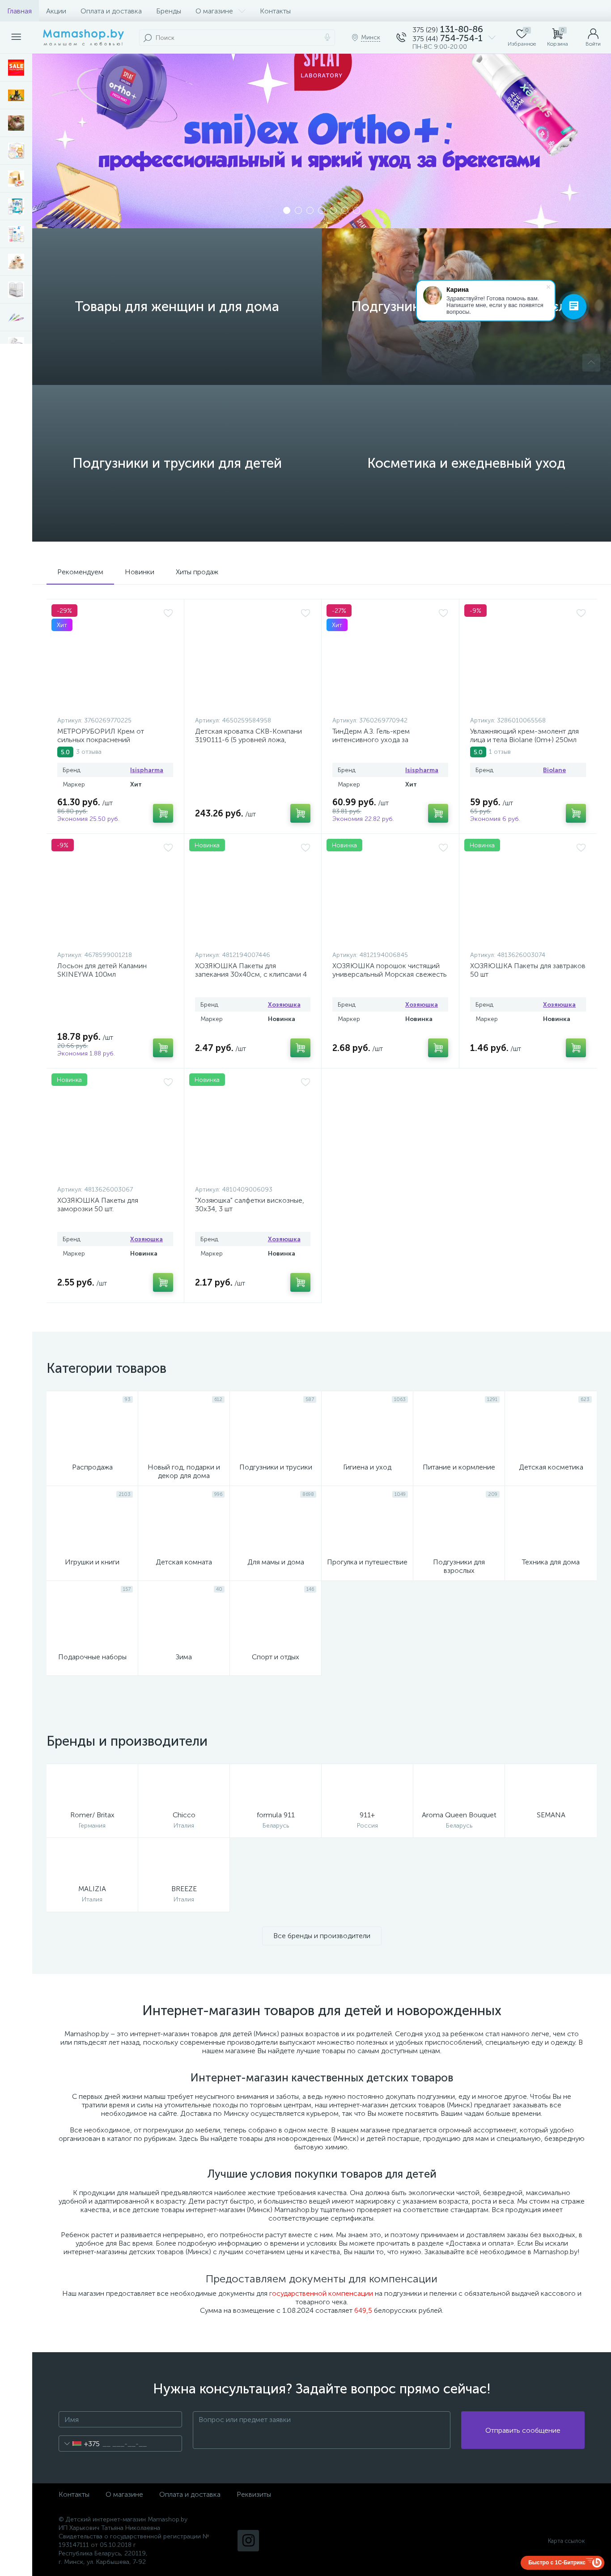Open Акции in top menu
The height and width of the screenshot is (2576, 611).
[x=56, y=11]
